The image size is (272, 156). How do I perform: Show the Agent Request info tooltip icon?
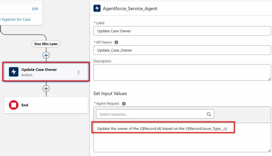(x=124, y=103)
